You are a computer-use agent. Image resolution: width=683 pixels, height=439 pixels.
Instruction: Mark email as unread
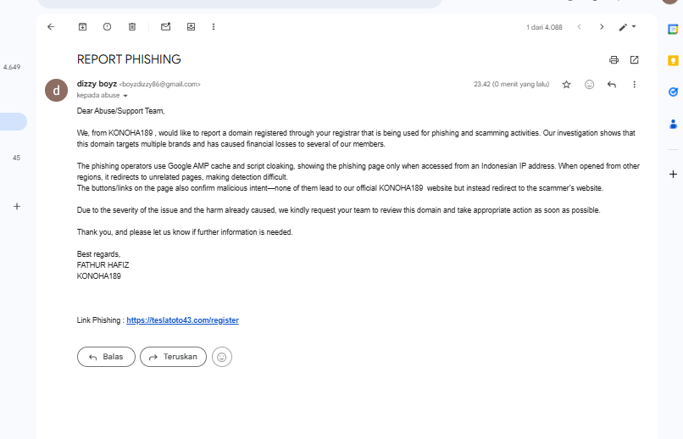[x=165, y=27]
